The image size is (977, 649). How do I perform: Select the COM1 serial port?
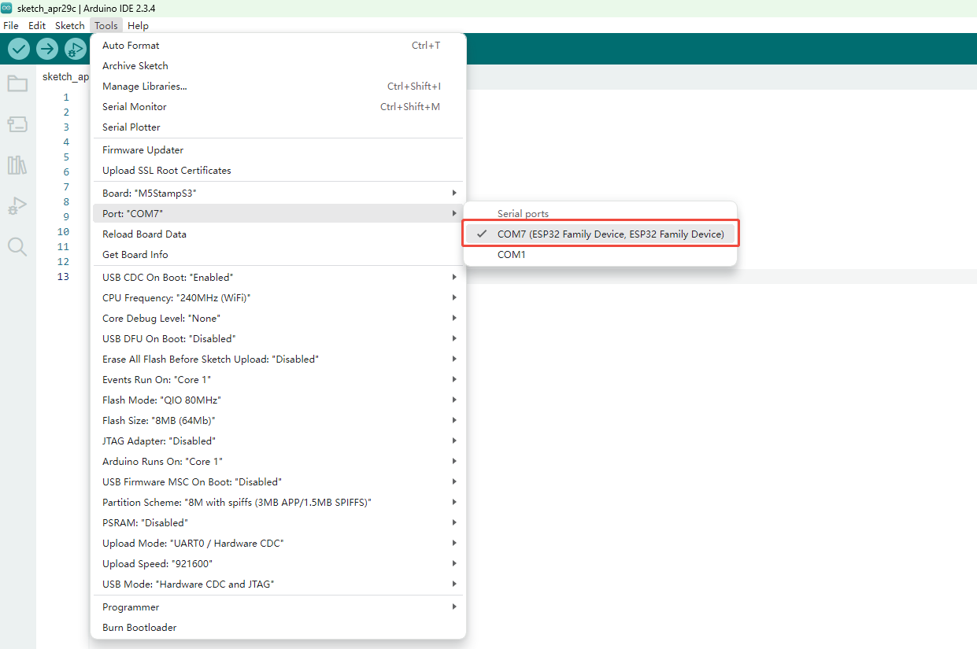(600, 255)
